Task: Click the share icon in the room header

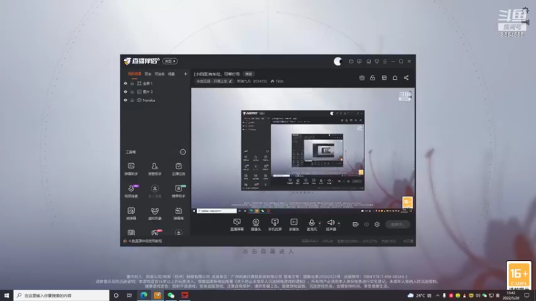Action: point(406,78)
